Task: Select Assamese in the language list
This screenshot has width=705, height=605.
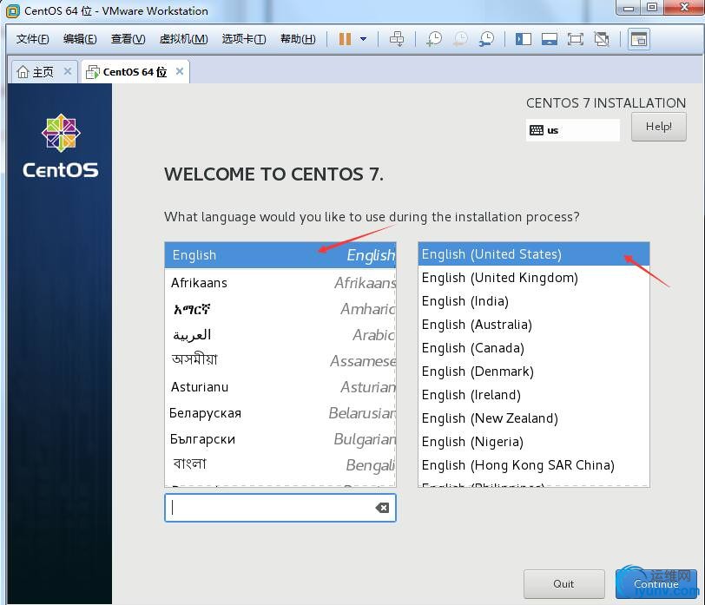Action: click(x=280, y=361)
